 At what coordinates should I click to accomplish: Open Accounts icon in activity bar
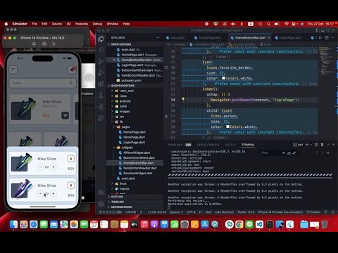pos(101,193)
